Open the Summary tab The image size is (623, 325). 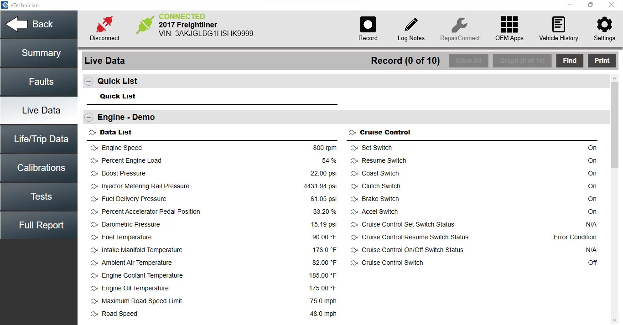(x=39, y=53)
